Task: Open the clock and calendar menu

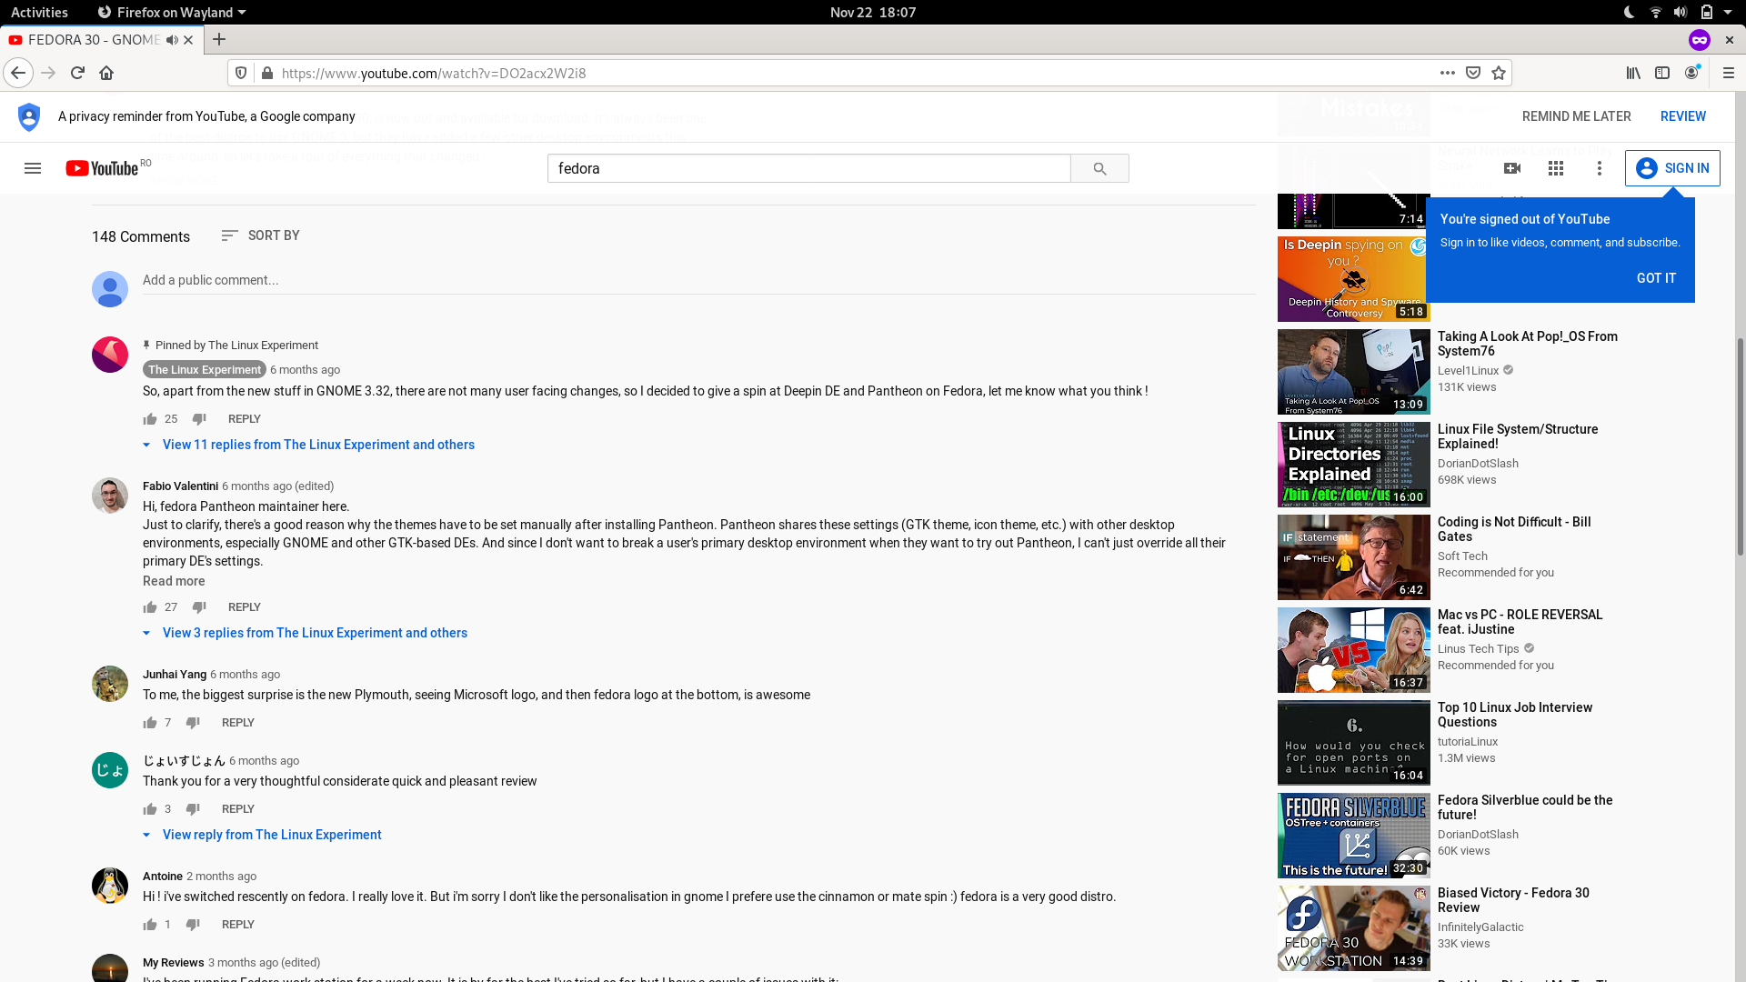Action: 872,12
